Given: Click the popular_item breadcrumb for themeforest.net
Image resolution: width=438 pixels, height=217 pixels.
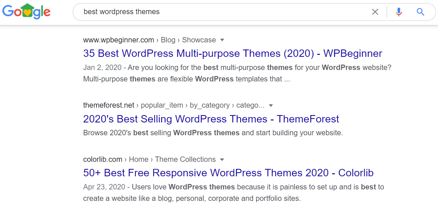Looking at the screenshot, I should (x=162, y=105).
